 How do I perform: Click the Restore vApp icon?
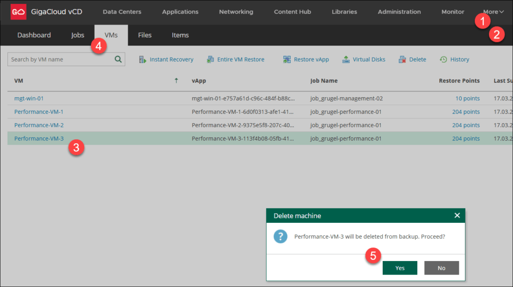pyautogui.click(x=287, y=60)
